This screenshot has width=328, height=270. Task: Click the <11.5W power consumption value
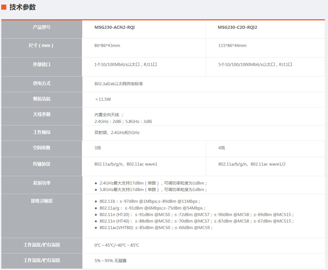click(103, 99)
